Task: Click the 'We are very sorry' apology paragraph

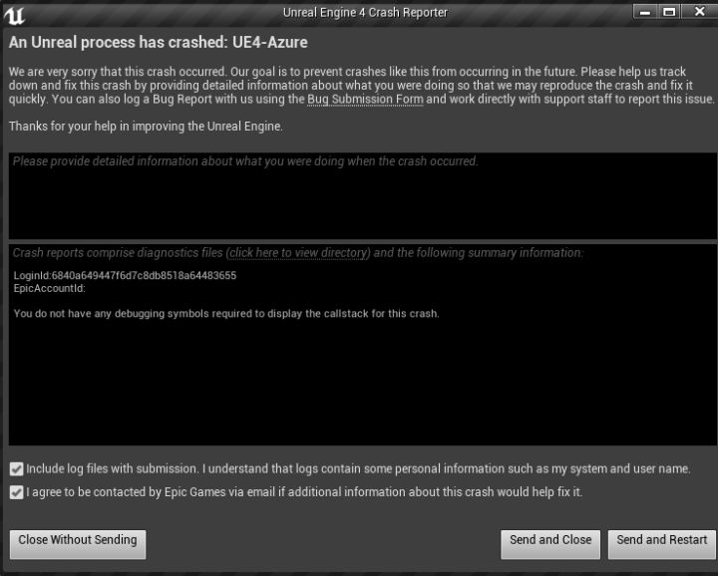Action: pyautogui.click(x=359, y=86)
